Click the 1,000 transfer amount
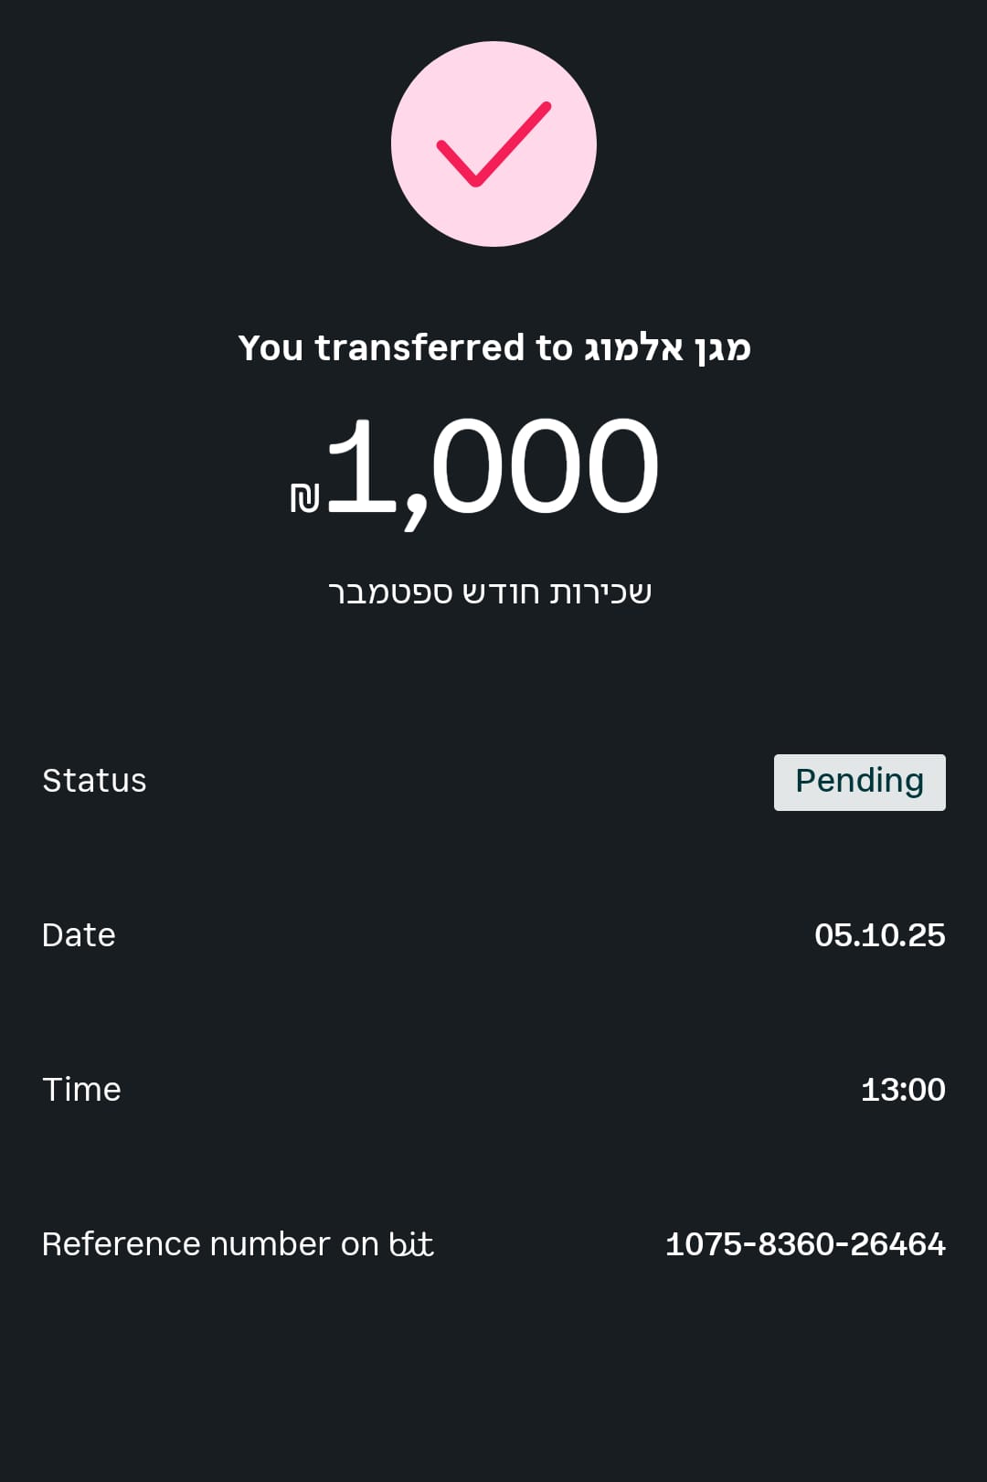Image resolution: width=987 pixels, height=1482 pixels. (x=492, y=466)
